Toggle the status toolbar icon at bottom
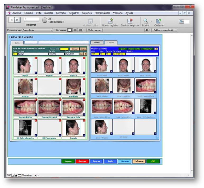204x188 pixels. [x=20, y=175]
